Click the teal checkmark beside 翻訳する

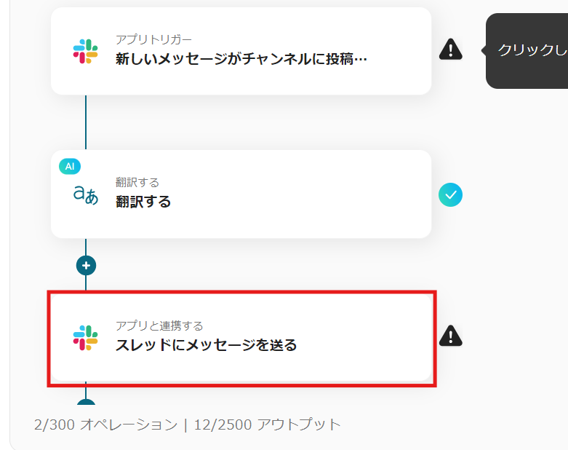pos(450,194)
